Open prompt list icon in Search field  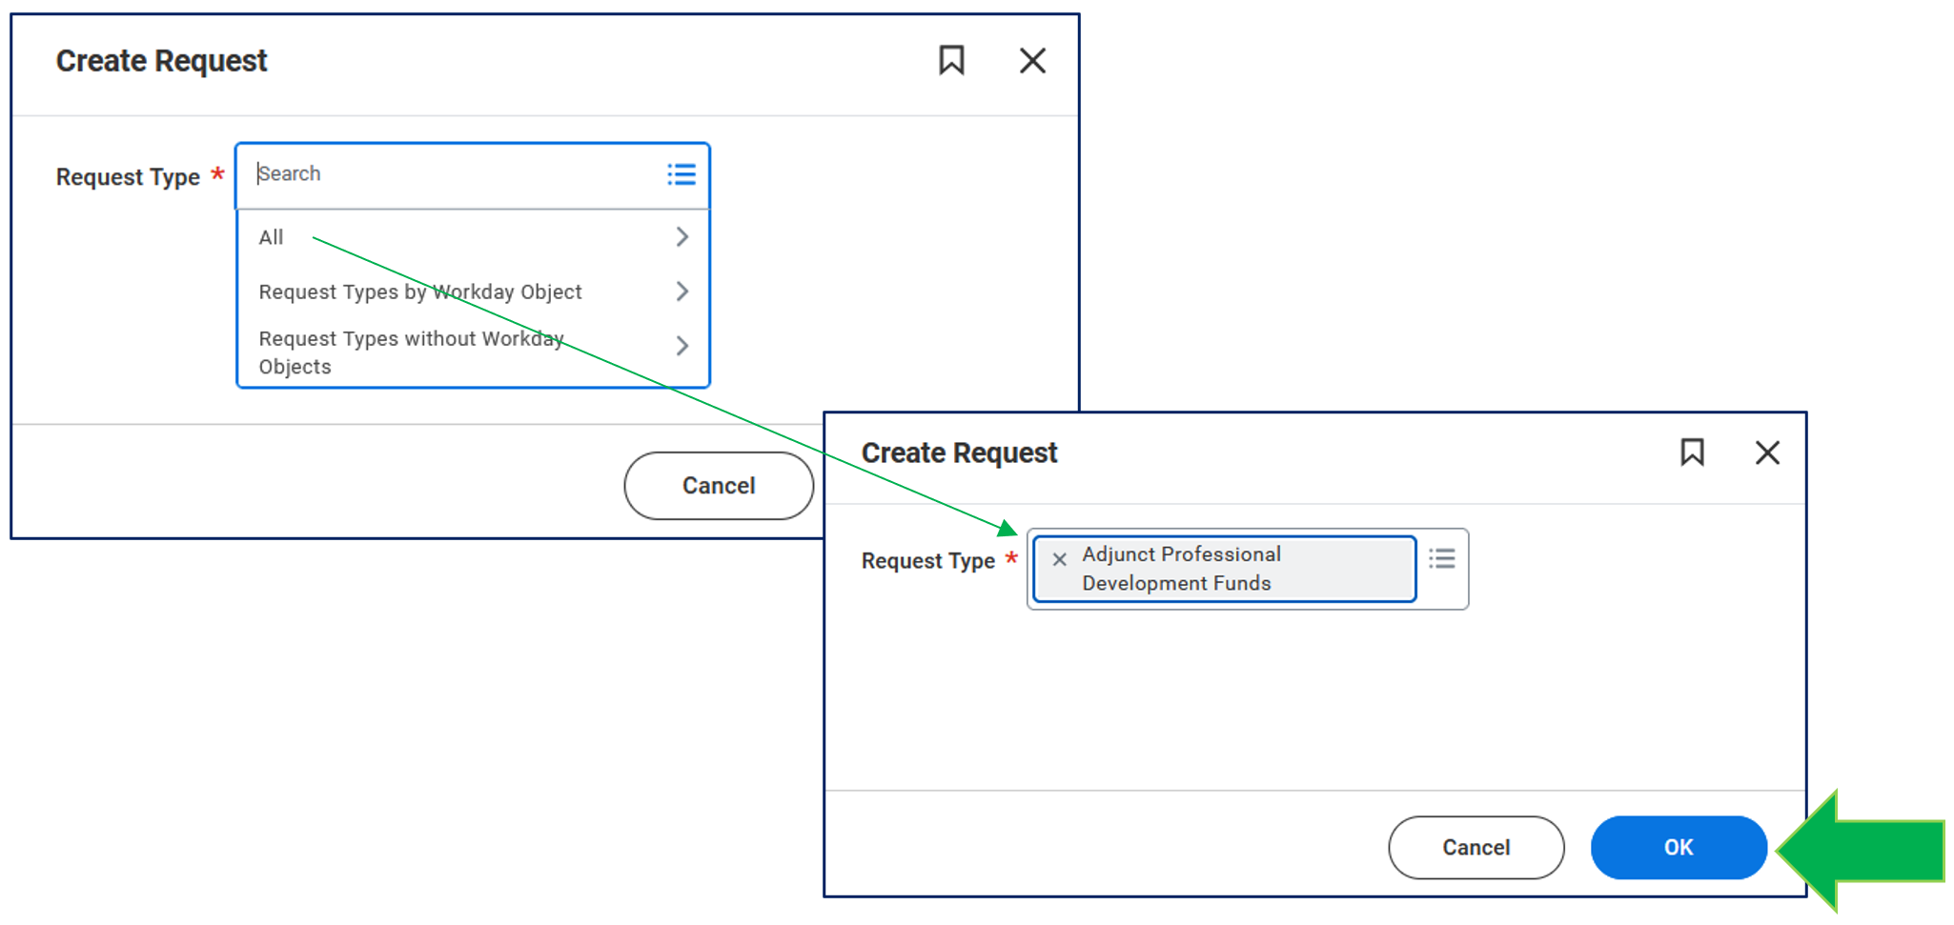[x=682, y=174]
